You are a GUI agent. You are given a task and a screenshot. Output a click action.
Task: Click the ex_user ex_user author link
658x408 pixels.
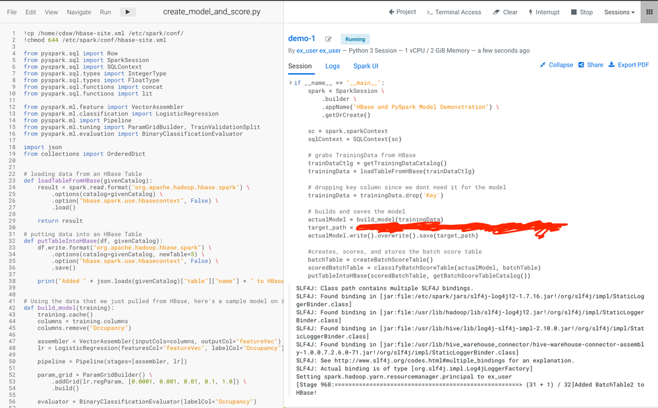(x=319, y=50)
